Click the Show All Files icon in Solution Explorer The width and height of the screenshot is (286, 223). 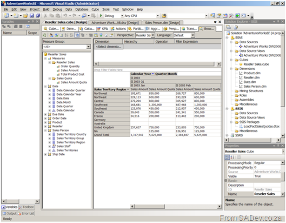[x=236, y=27]
